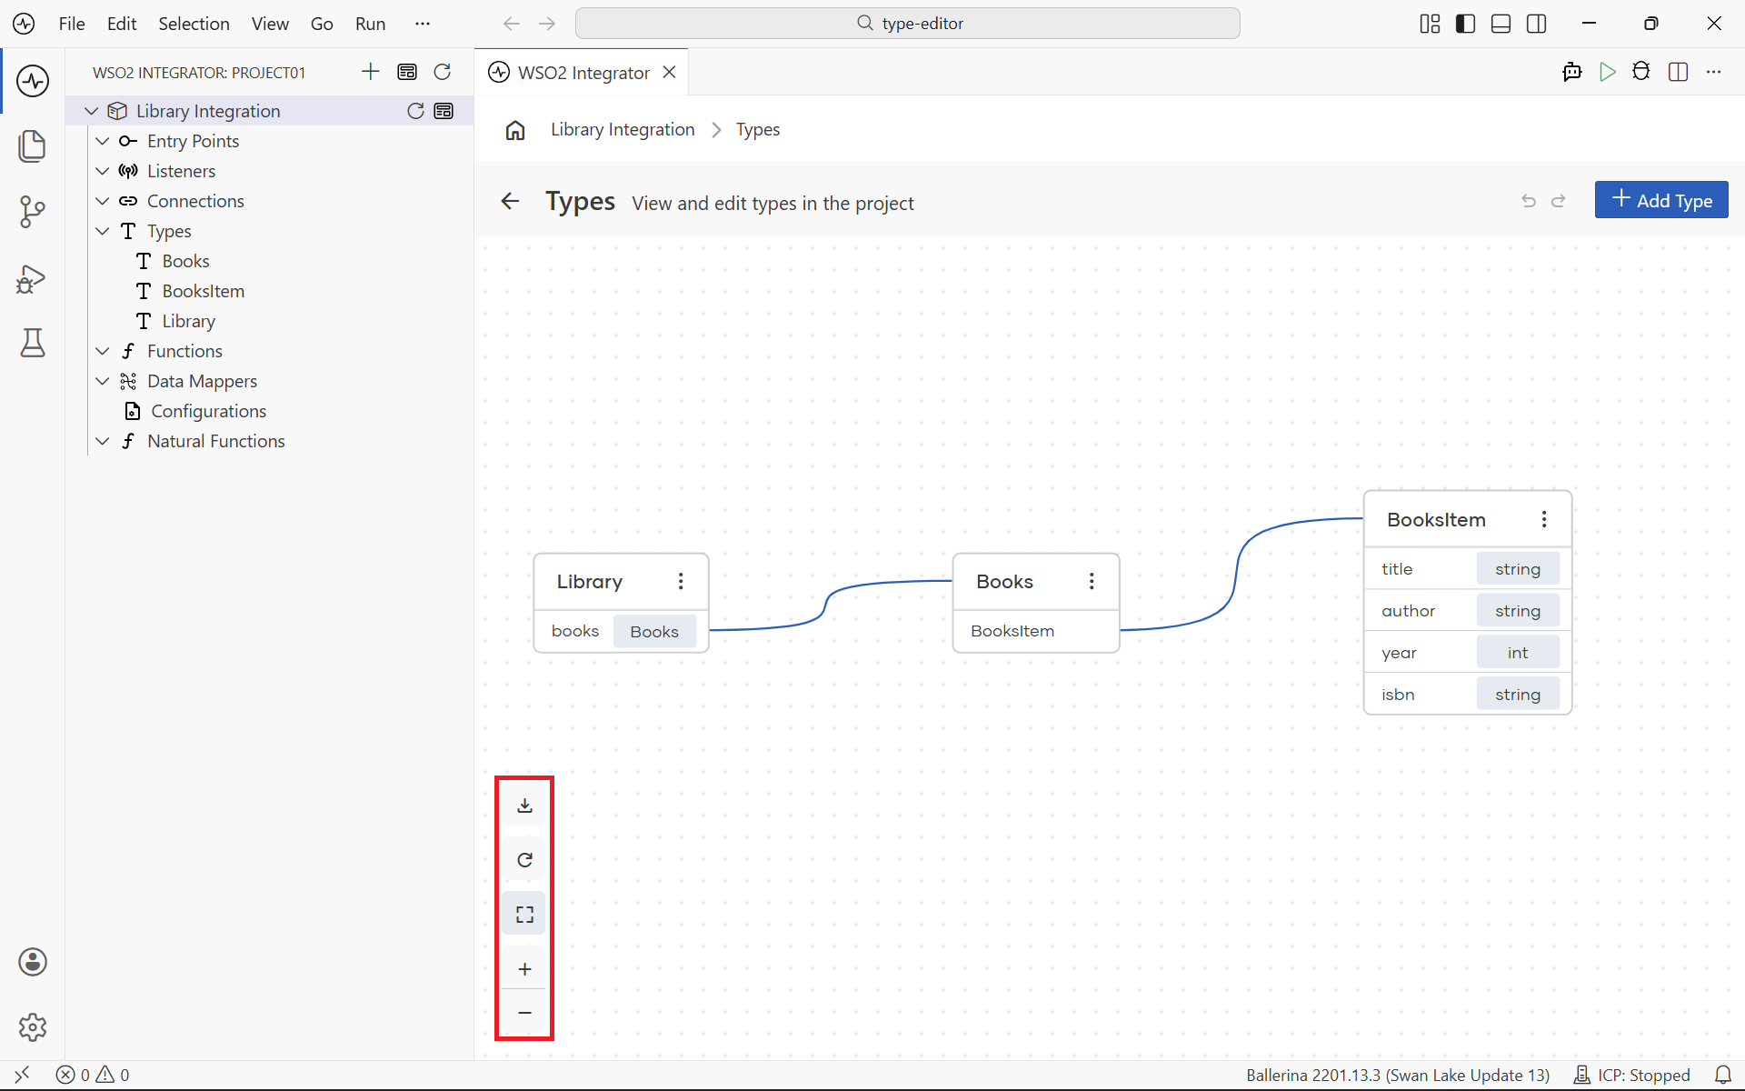This screenshot has height=1091, width=1745.
Task: Toggle Primary Side Bar layout icon
Action: 1465,24
